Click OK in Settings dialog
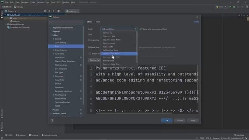This screenshot has width=249, height=140. pos(167,121)
